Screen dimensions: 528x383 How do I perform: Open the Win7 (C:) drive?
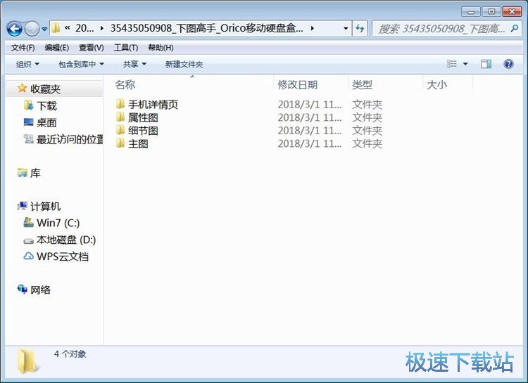click(58, 223)
